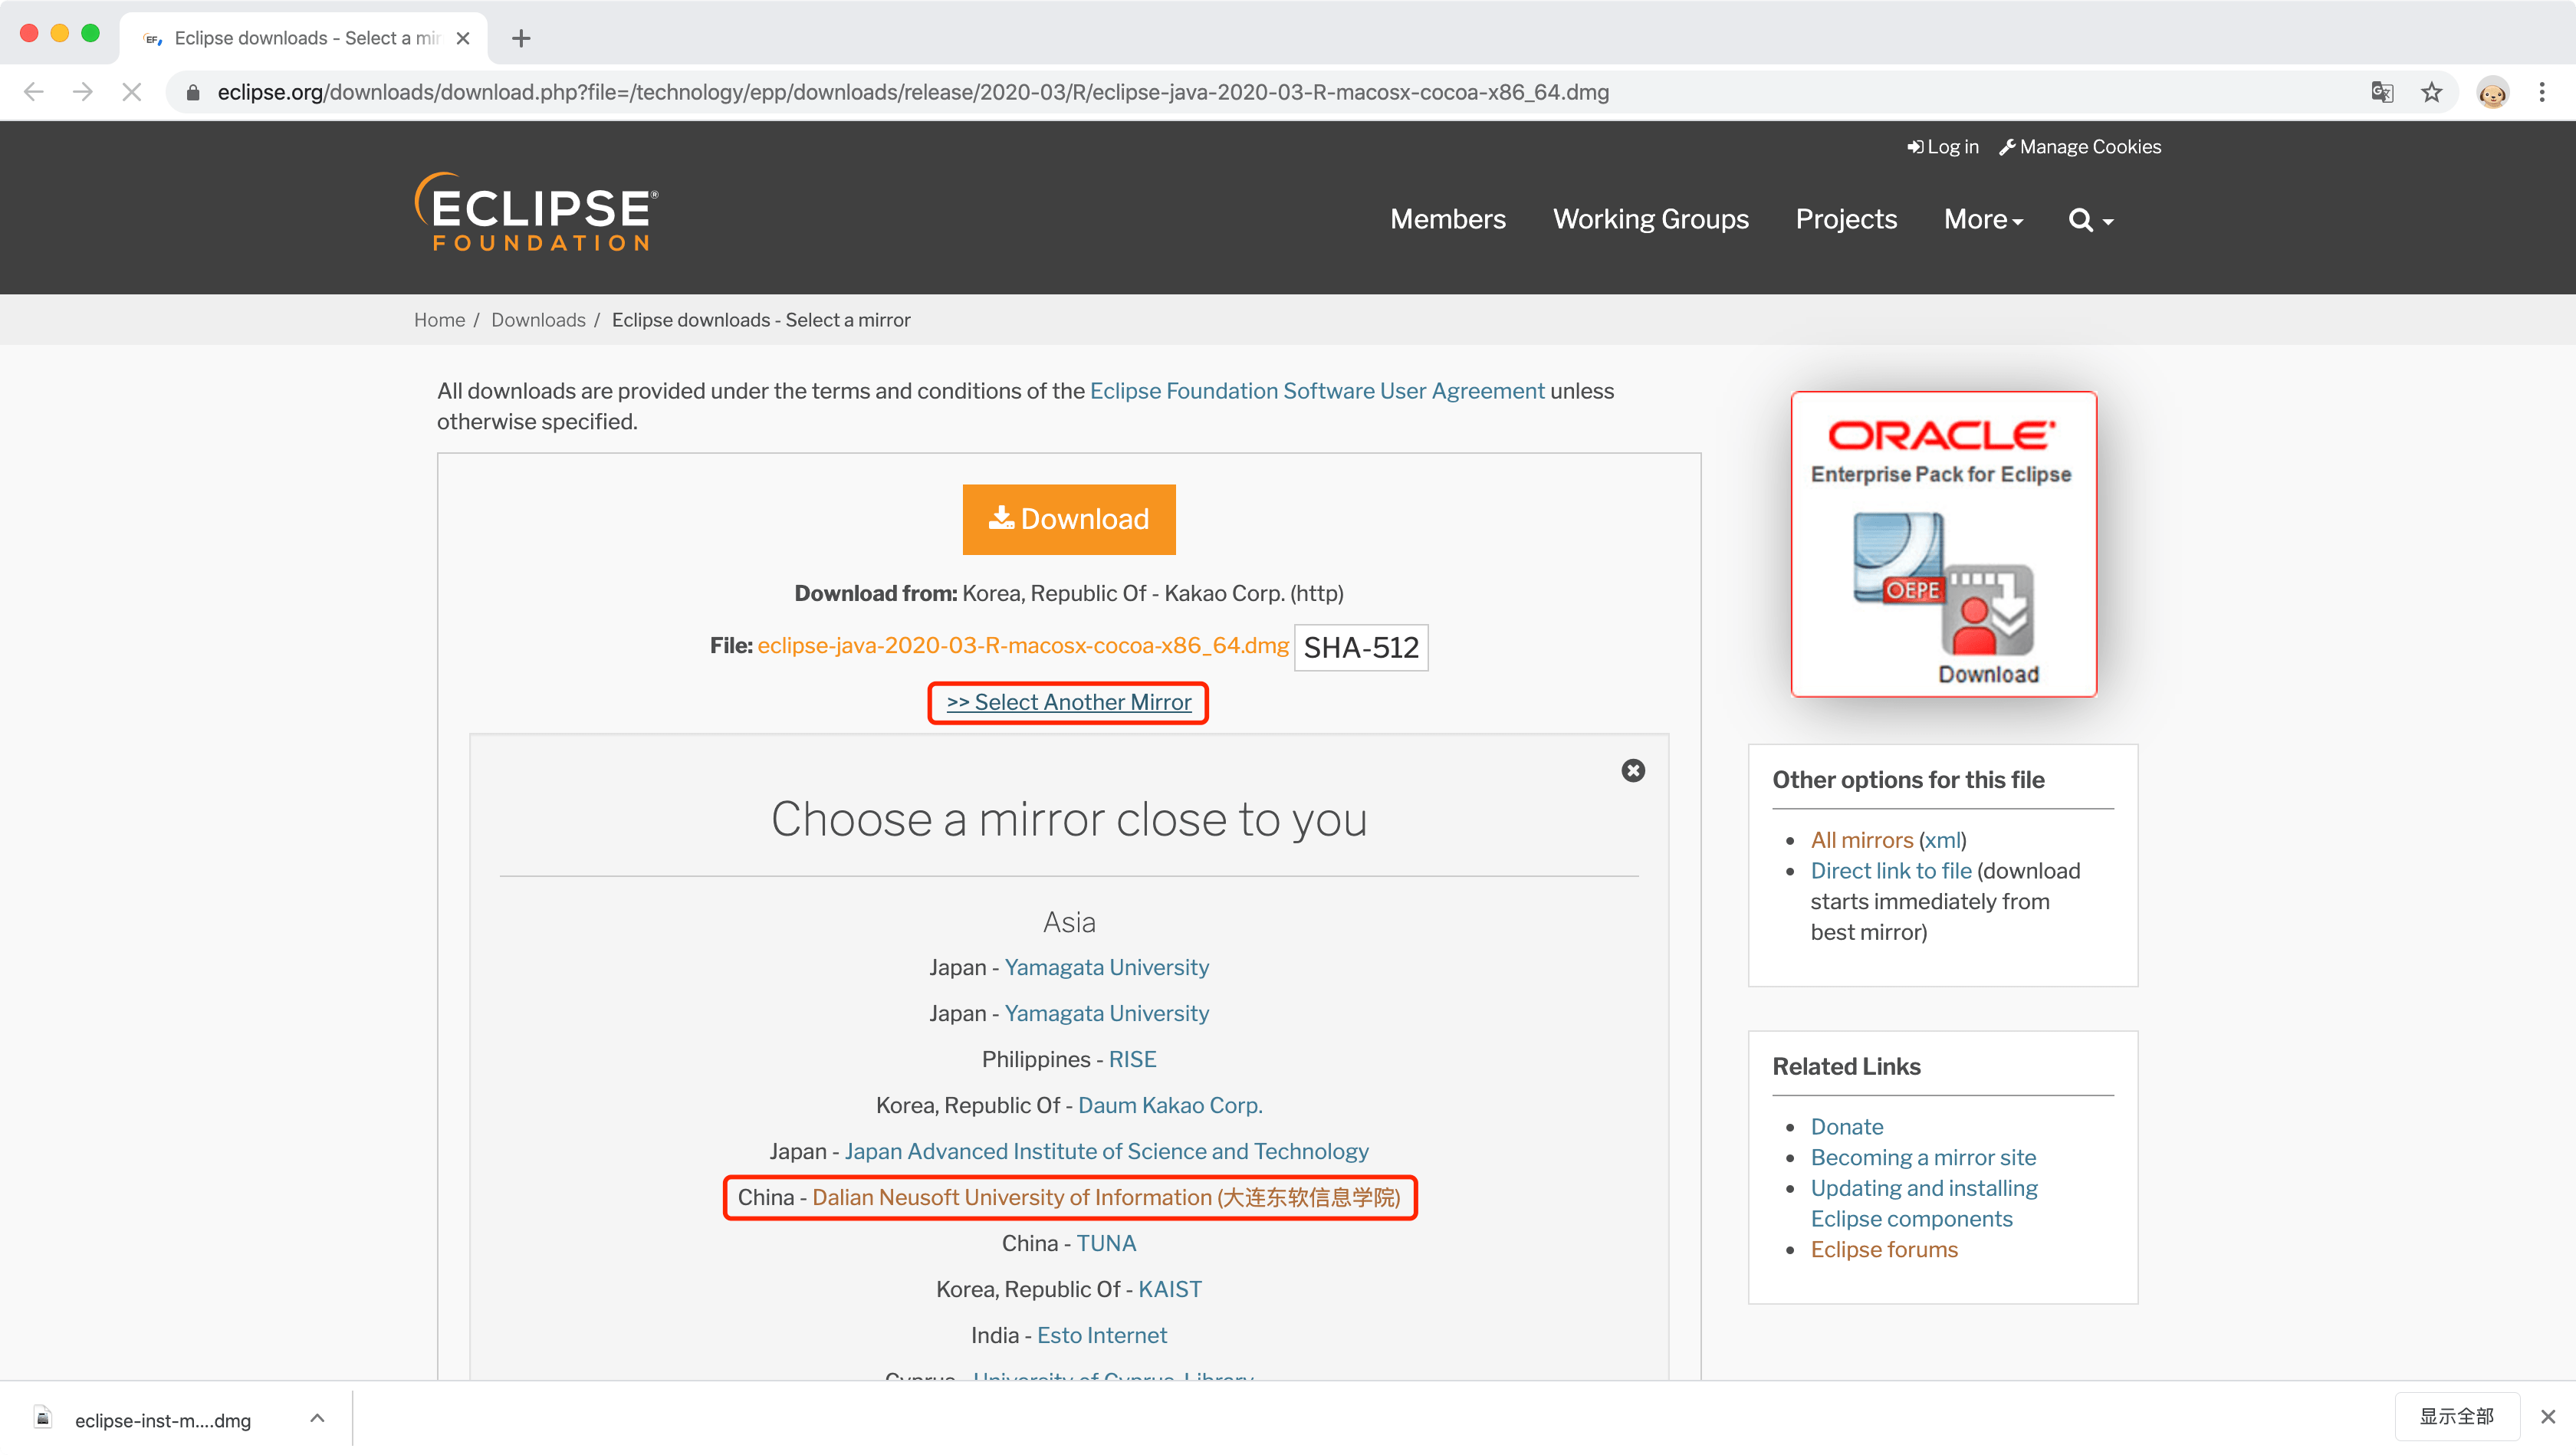Click the address bar URL
The image size is (2576, 1455).
pyautogui.click(x=912, y=92)
